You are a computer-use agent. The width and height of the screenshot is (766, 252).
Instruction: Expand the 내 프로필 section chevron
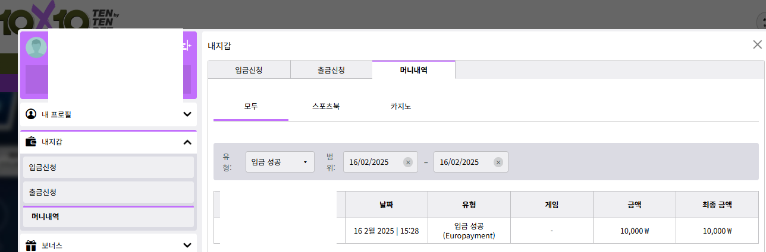[x=187, y=114]
